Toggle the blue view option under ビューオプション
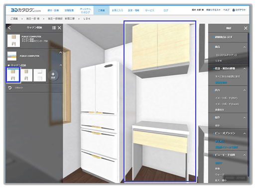Viewport: 256px width, 189px height. point(220,141)
